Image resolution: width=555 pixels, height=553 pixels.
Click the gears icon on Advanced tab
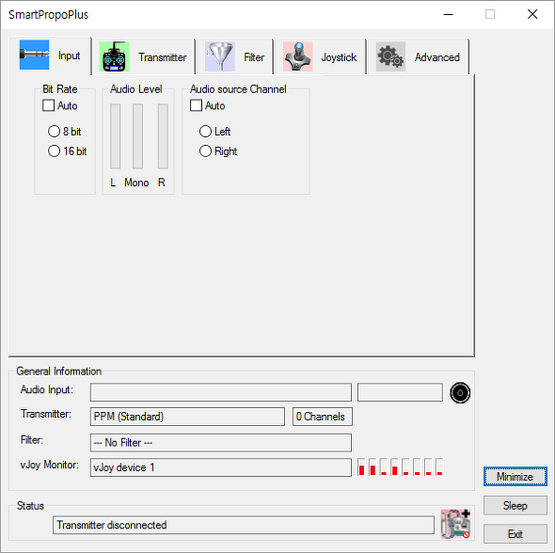[390, 56]
